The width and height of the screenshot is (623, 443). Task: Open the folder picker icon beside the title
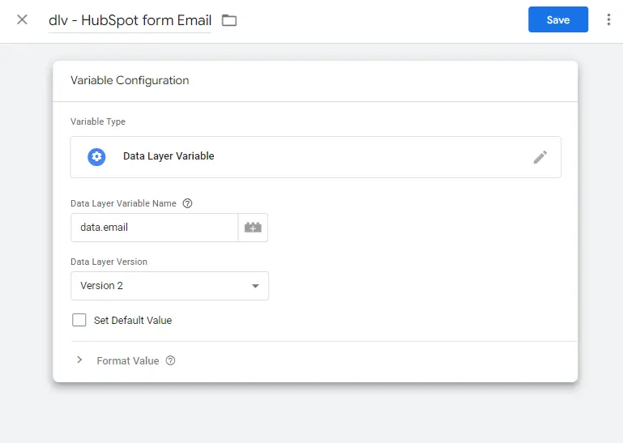[x=229, y=20]
